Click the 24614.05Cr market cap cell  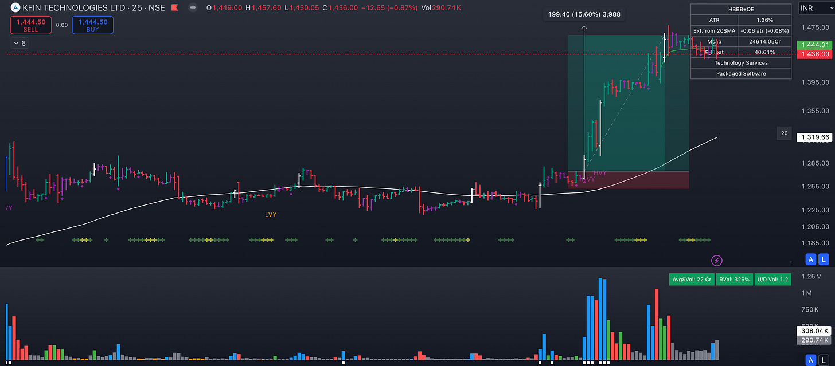(765, 41)
